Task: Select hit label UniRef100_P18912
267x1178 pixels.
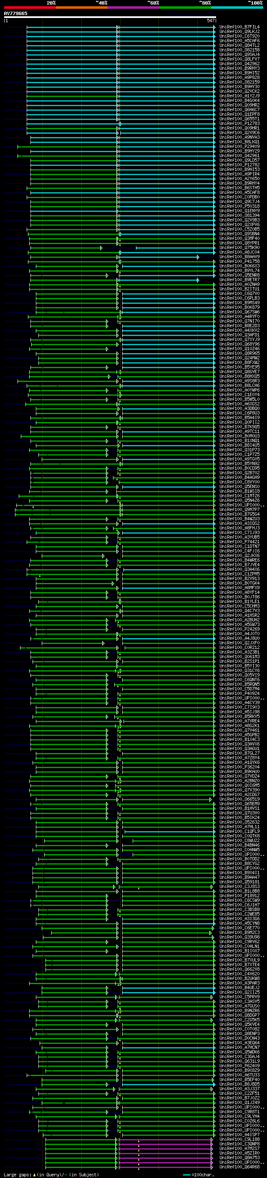Action: [x=239, y=896]
